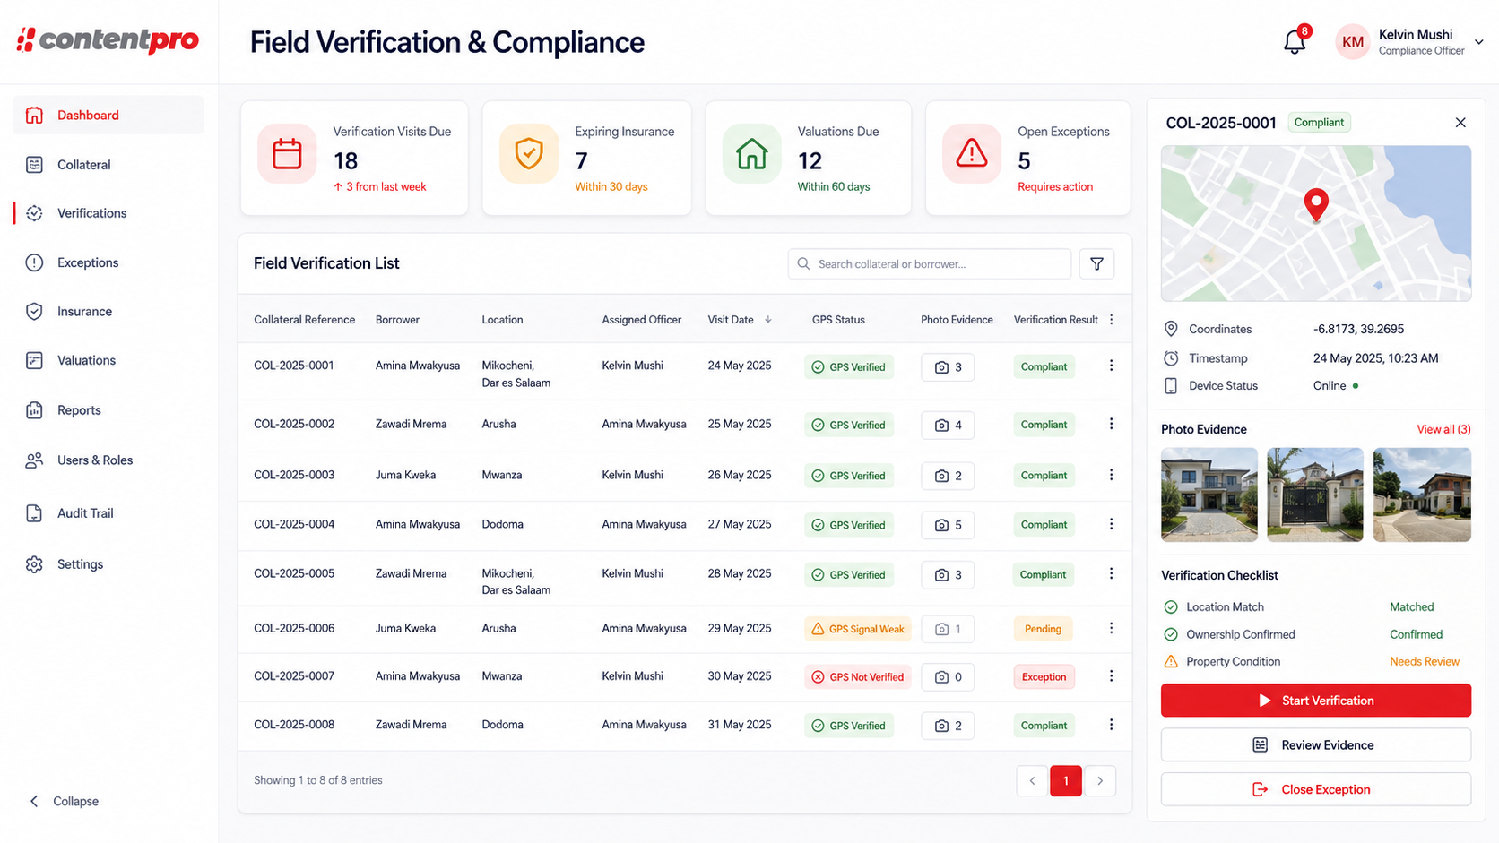Viewport: 1499px width, 843px height.
Task: Open photo count for COL-2025-0002
Action: pos(948,425)
